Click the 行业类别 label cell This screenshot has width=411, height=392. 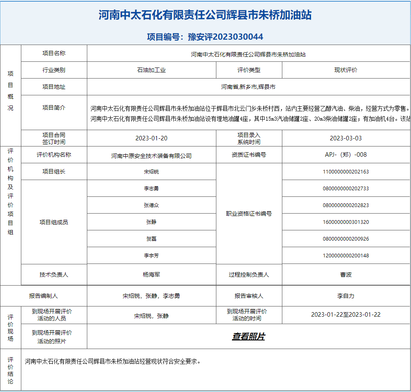[54, 70]
